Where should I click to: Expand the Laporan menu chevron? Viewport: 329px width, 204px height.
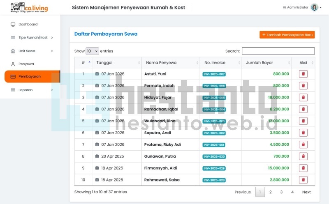click(x=52, y=90)
